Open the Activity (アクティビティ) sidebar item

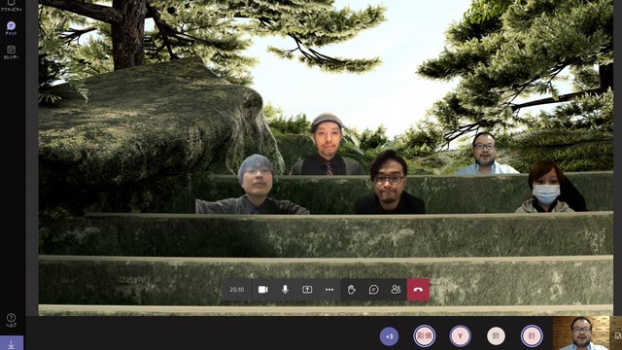11,6
